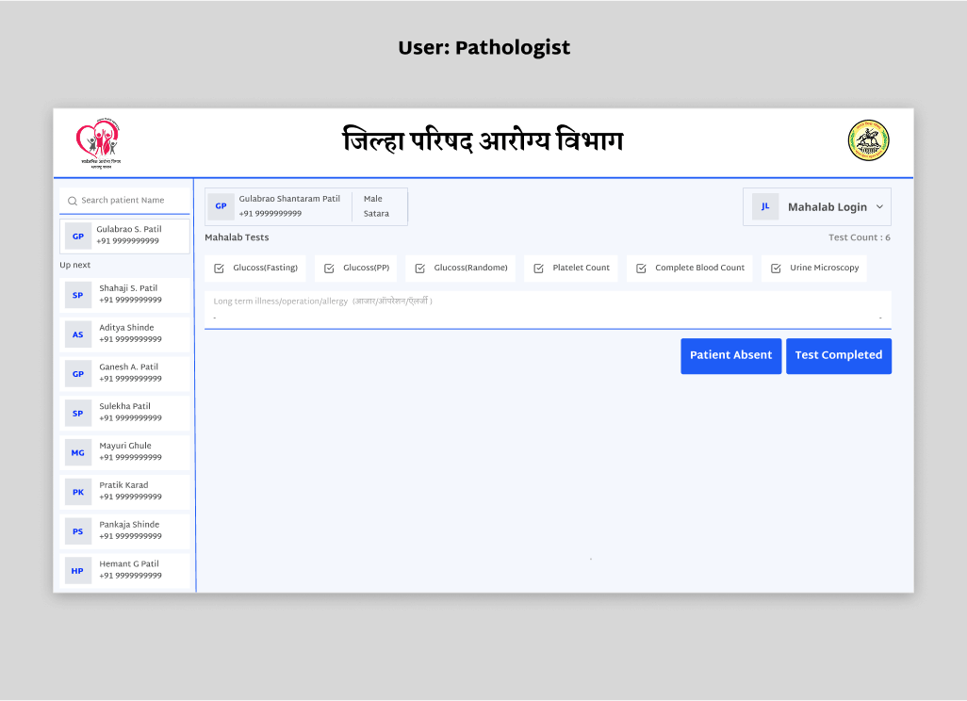Click the GP avatar in patient details header
The width and height of the screenshot is (967, 701).
coord(221,206)
